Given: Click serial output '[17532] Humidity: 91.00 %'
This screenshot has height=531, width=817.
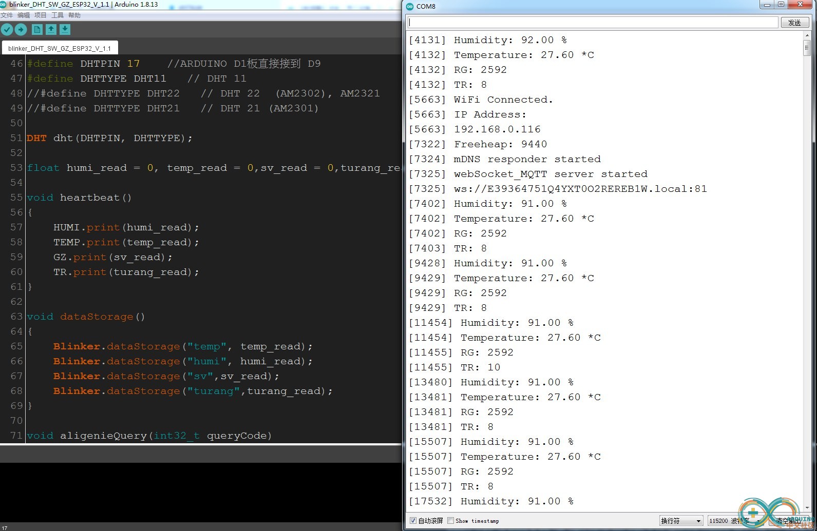Looking at the screenshot, I should coord(491,501).
